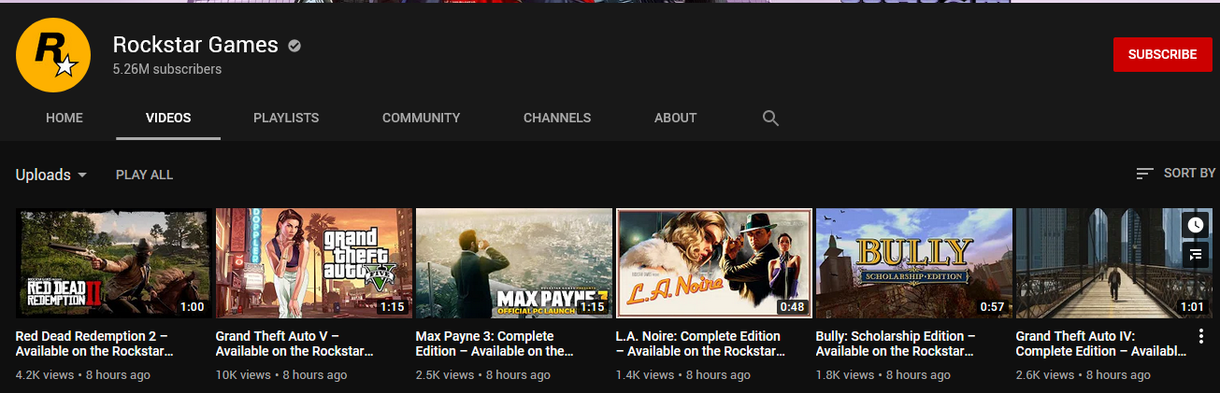The image size is (1220, 393).
Task: Click the 2.5K views text under Max Payne 3
Action: coord(445,375)
